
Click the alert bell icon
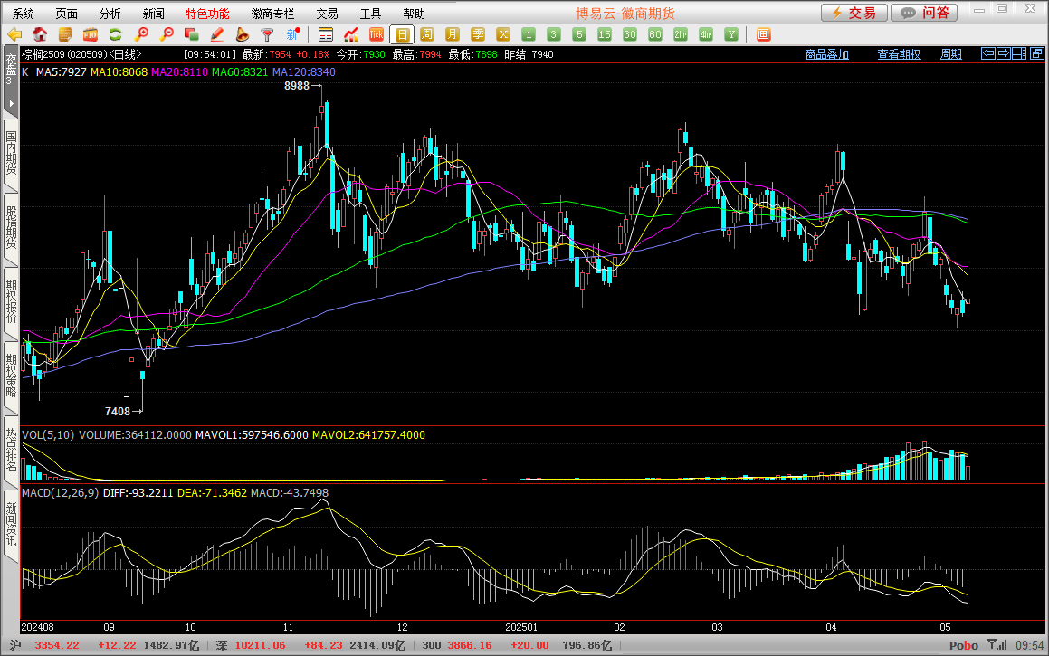tap(242, 34)
